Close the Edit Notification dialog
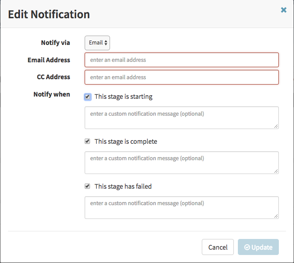 tap(283, 10)
